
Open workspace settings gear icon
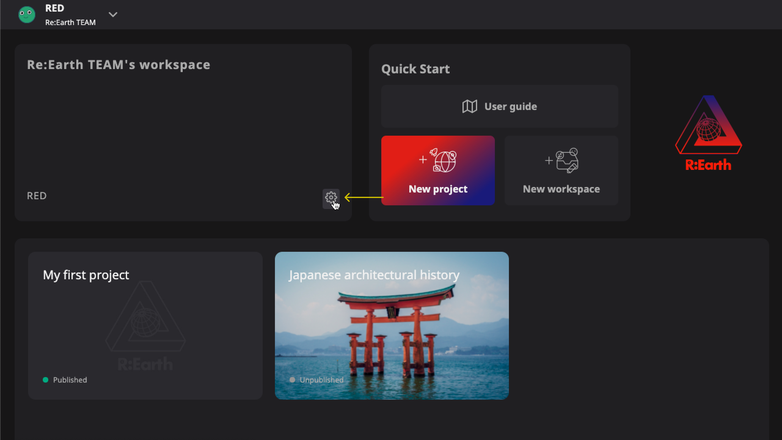331,198
